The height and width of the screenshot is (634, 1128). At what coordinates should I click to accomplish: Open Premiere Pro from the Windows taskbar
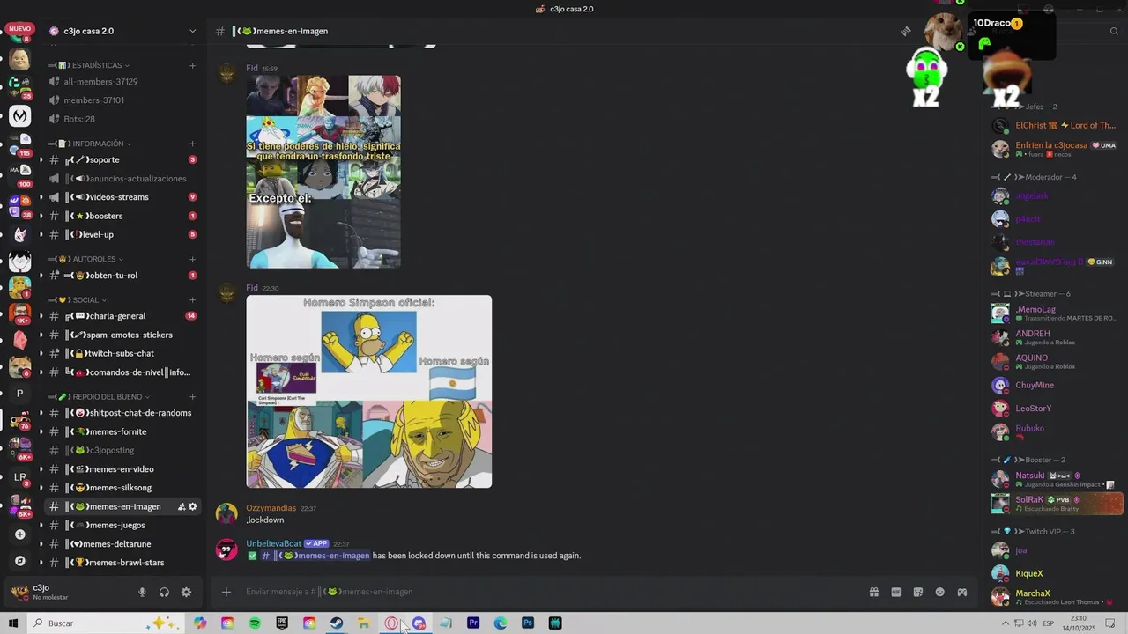click(473, 623)
